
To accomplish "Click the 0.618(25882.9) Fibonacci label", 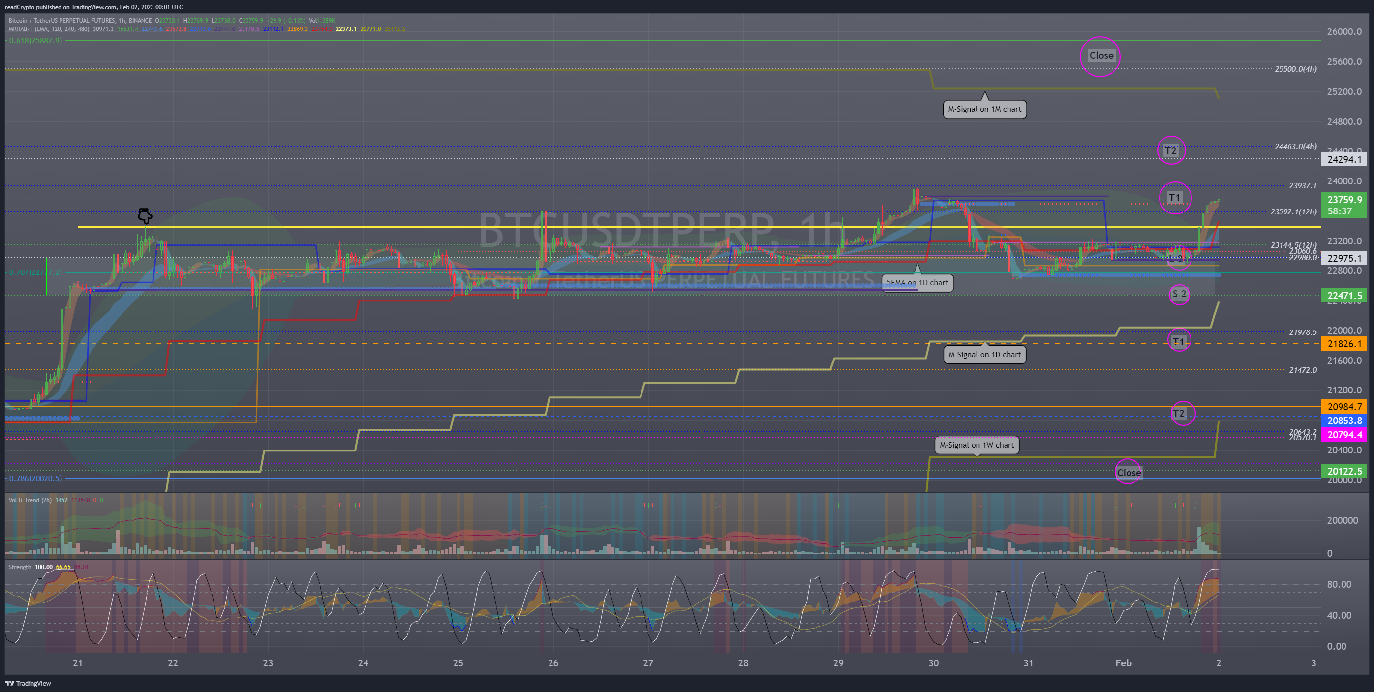I will click(x=35, y=40).
